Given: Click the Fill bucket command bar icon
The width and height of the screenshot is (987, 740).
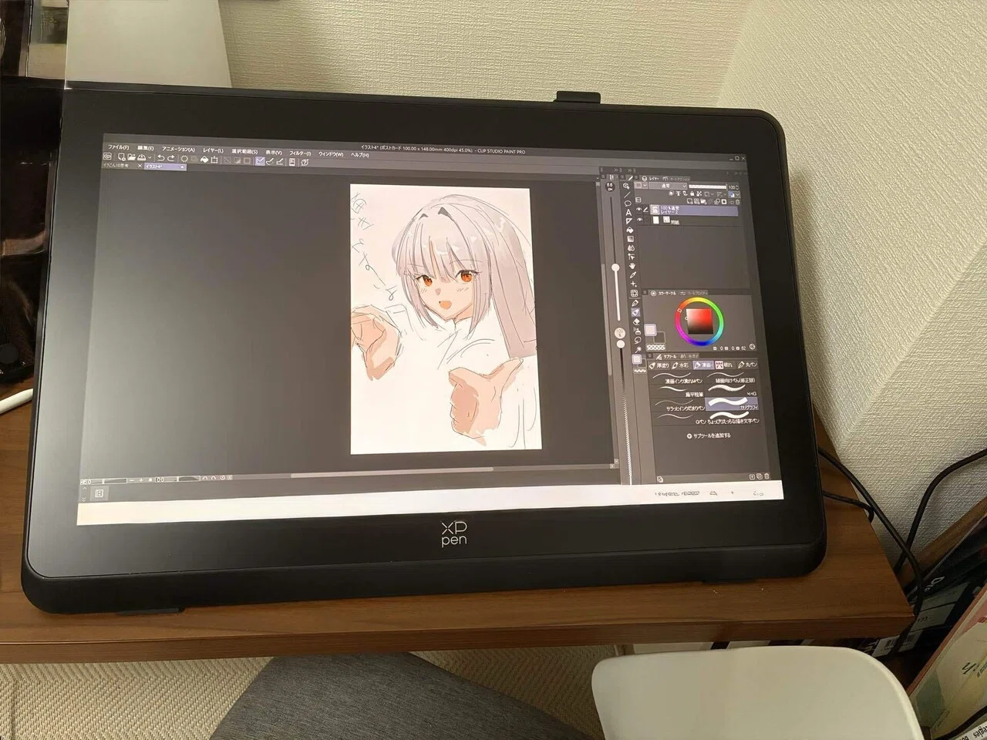Looking at the screenshot, I should click(204, 160).
